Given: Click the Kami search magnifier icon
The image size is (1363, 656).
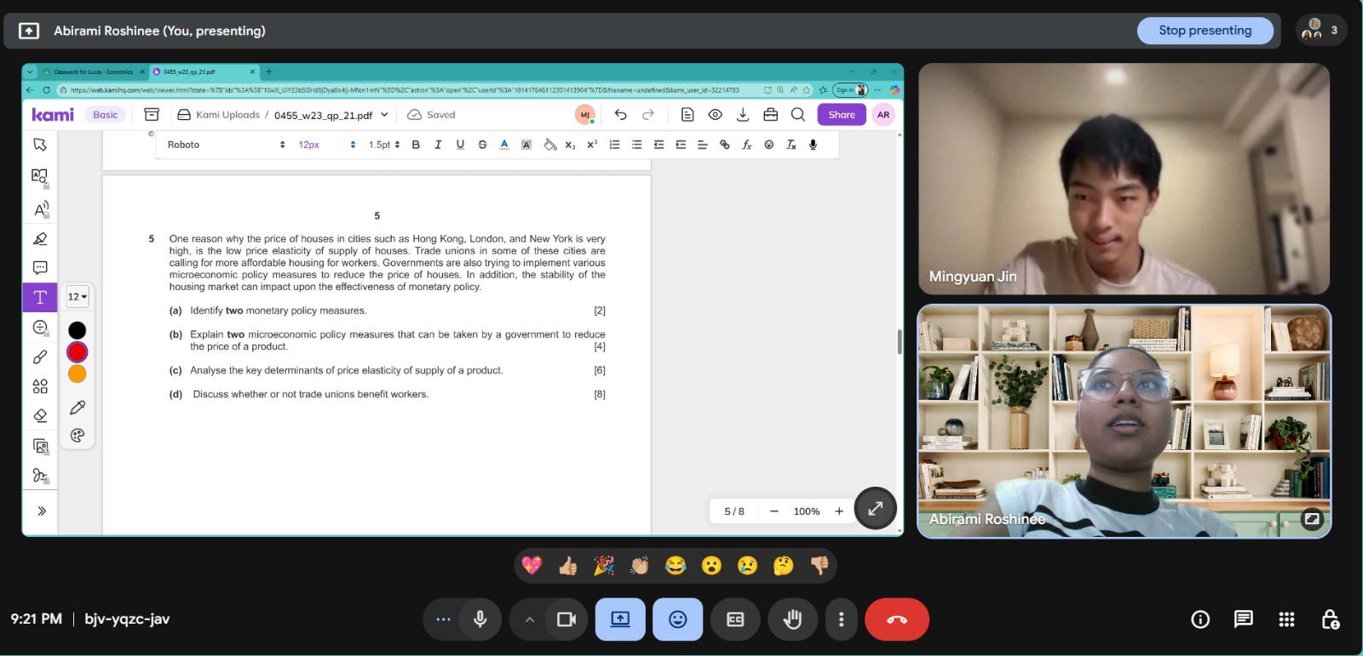Looking at the screenshot, I should pyautogui.click(x=798, y=115).
